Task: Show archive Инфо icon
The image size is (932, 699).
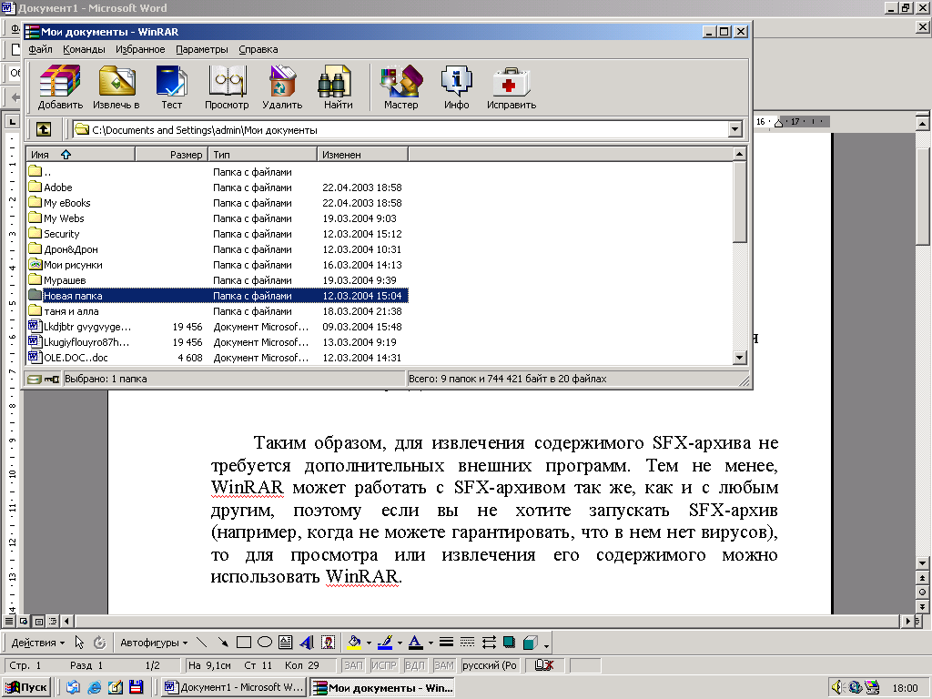Action: coord(457,87)
